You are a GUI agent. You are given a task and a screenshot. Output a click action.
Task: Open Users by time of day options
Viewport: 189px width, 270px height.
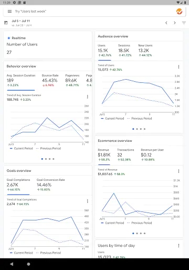tap(178, 246)
